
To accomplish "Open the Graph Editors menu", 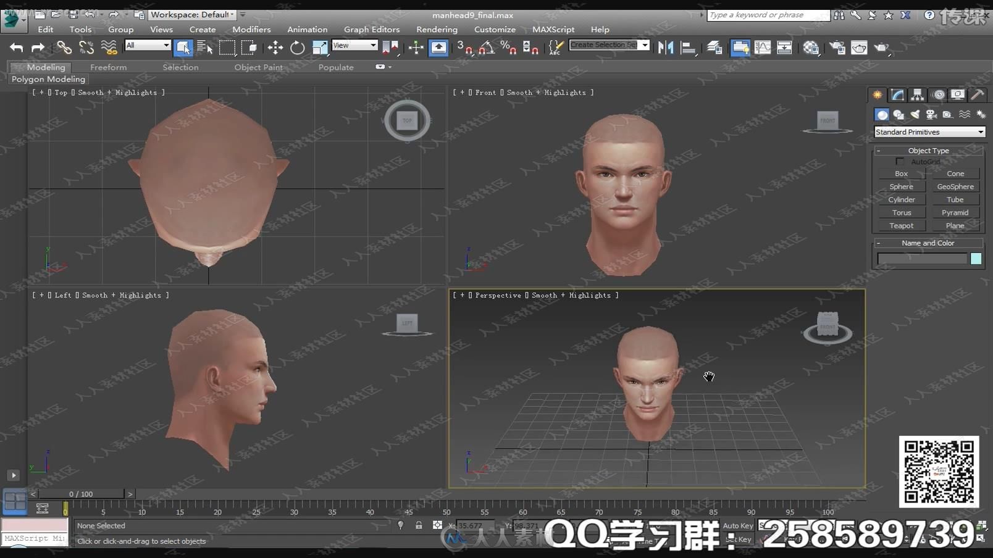I will 372,29.
